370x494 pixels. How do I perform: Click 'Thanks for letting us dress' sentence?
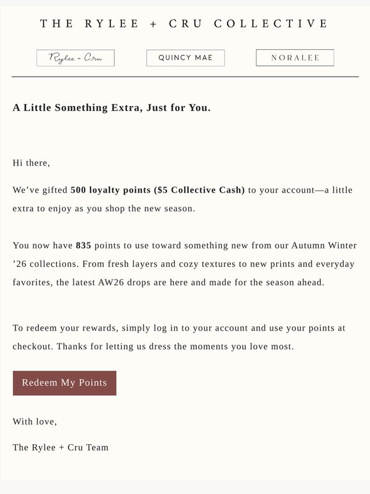(x=175, y=347)
